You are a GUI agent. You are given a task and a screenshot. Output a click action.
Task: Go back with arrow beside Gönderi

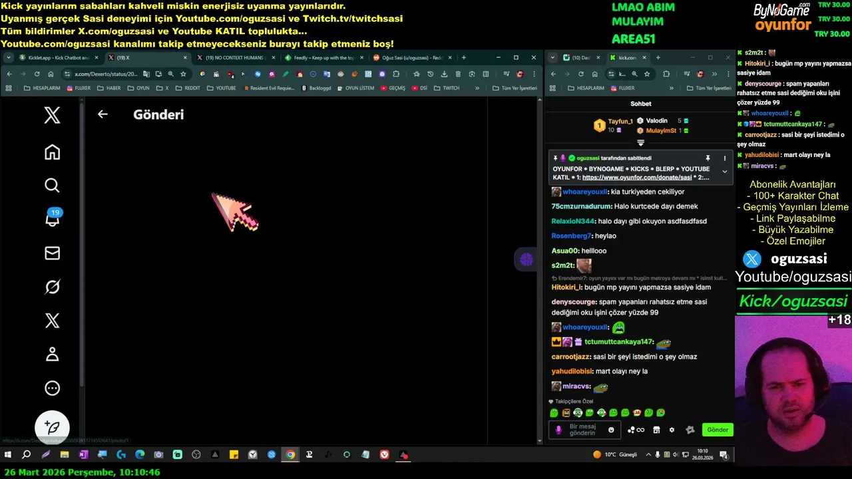pyautogui.click(x=103, y=114)
